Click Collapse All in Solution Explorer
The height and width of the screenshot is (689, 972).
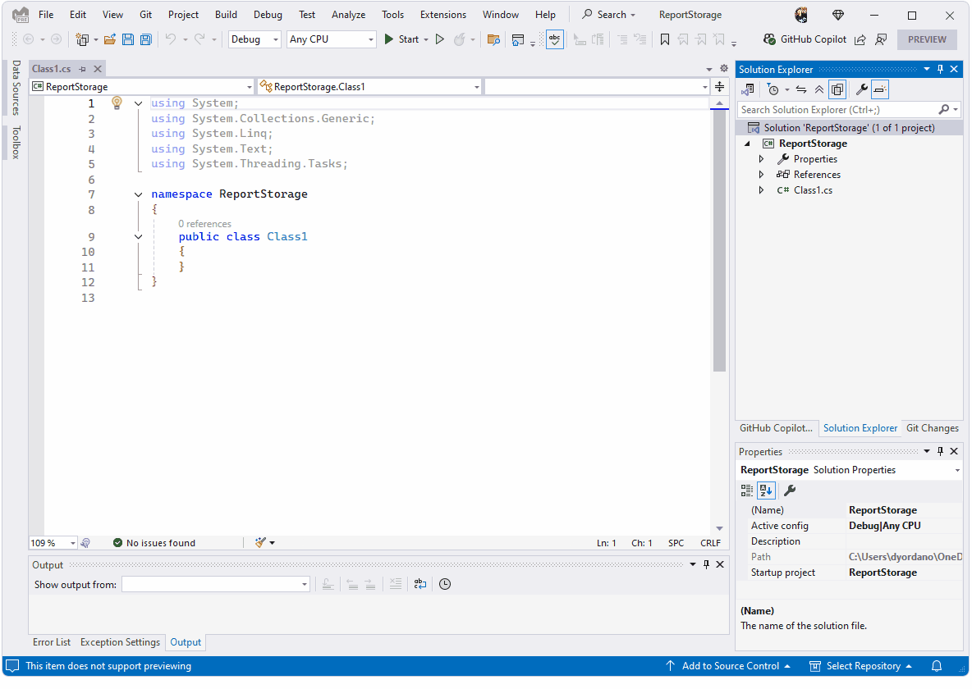(x=818, y=89)
